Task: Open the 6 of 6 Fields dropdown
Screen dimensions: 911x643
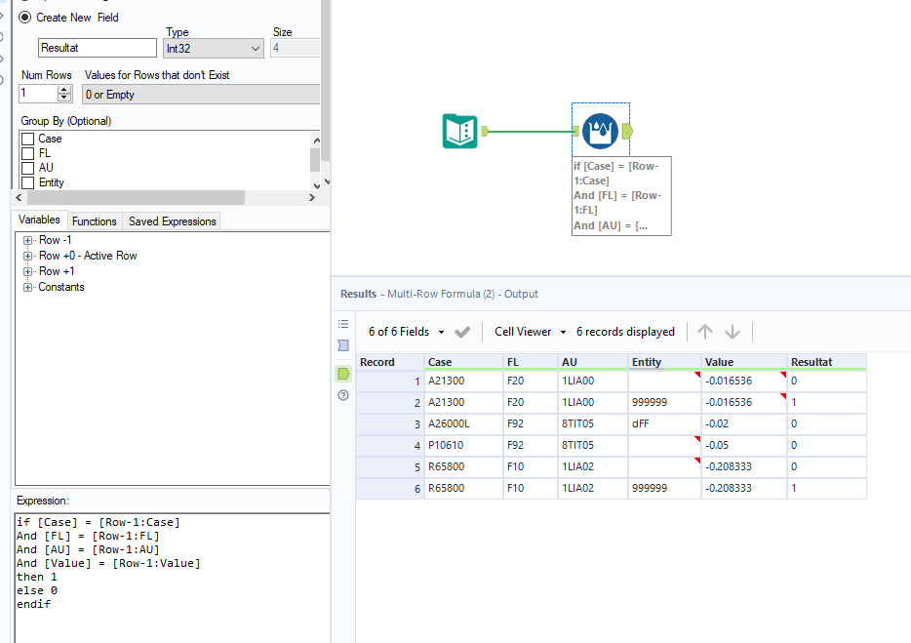Action: click(x=407, y=332)
